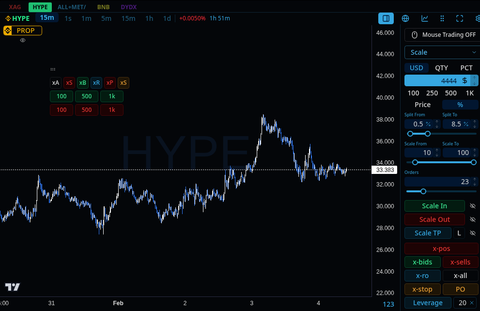The height and width of the screenshot is (311, 480).
Task: Toggle Mouse Trading OFF switch
Action: coord(443,35)
